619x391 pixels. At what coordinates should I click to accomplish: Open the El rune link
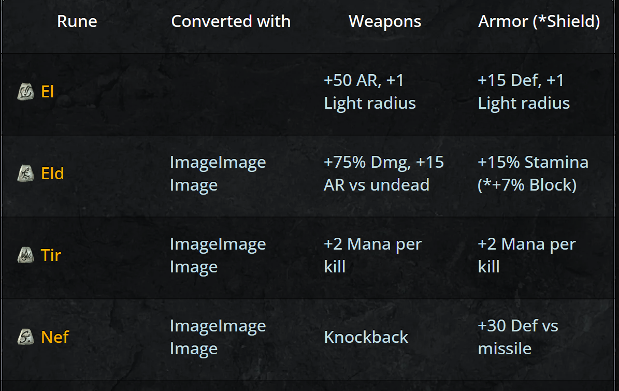(x=47, y=92)
